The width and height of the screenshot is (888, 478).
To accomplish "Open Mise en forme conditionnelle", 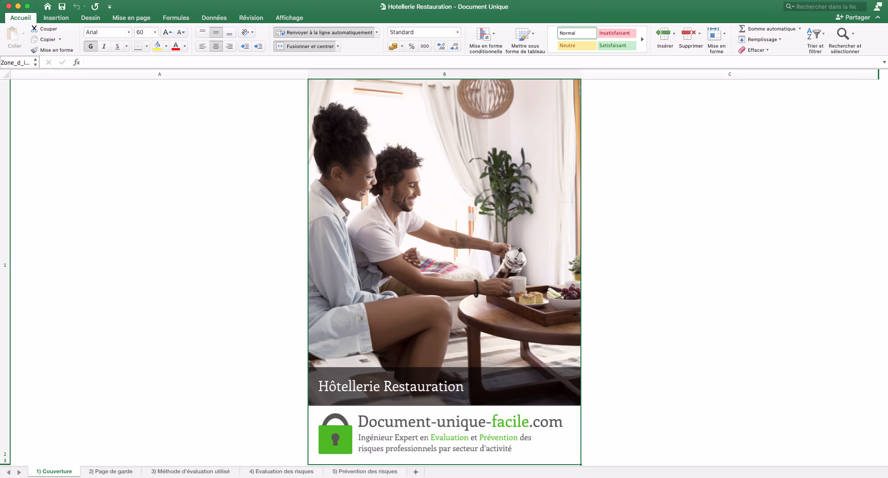I will pyautogui.click(x=486, y=41).
